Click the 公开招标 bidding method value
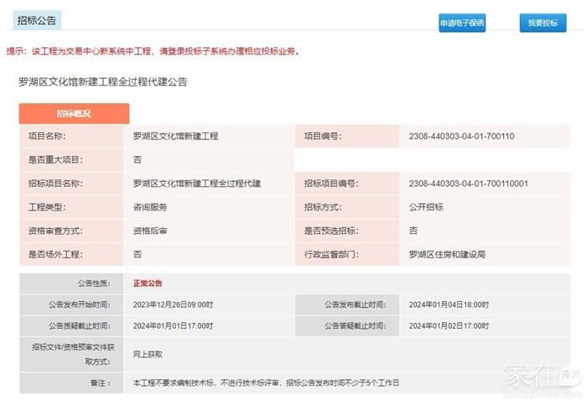The image size is (587, 400). 426,206
